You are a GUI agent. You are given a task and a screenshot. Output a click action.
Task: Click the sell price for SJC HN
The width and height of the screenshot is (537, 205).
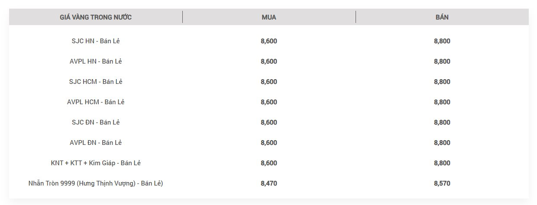(x=442, y=41)
